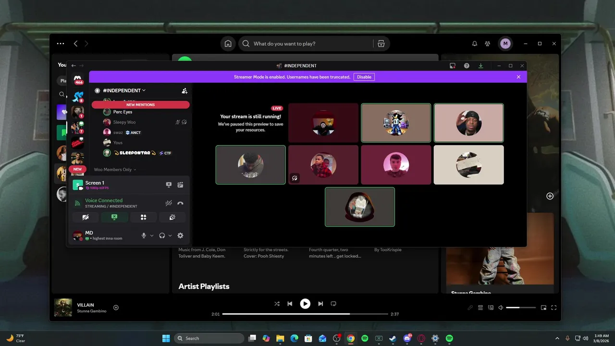615x346 pixels.
Task: Adjust Spotify volume slider
Action: coord(521,308)
